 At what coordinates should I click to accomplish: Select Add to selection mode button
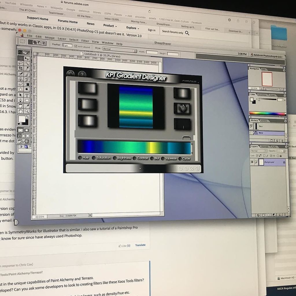[x=35, y=42]
